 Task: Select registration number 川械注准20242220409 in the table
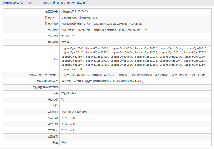(x=74, y=11)
